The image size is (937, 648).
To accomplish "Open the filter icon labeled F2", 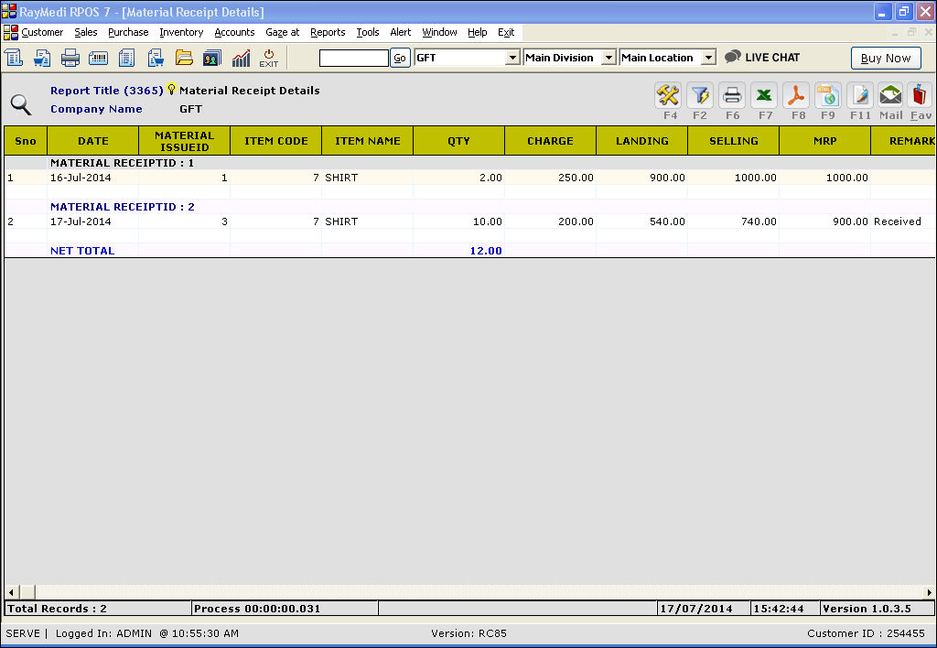I will click(700, 95).
